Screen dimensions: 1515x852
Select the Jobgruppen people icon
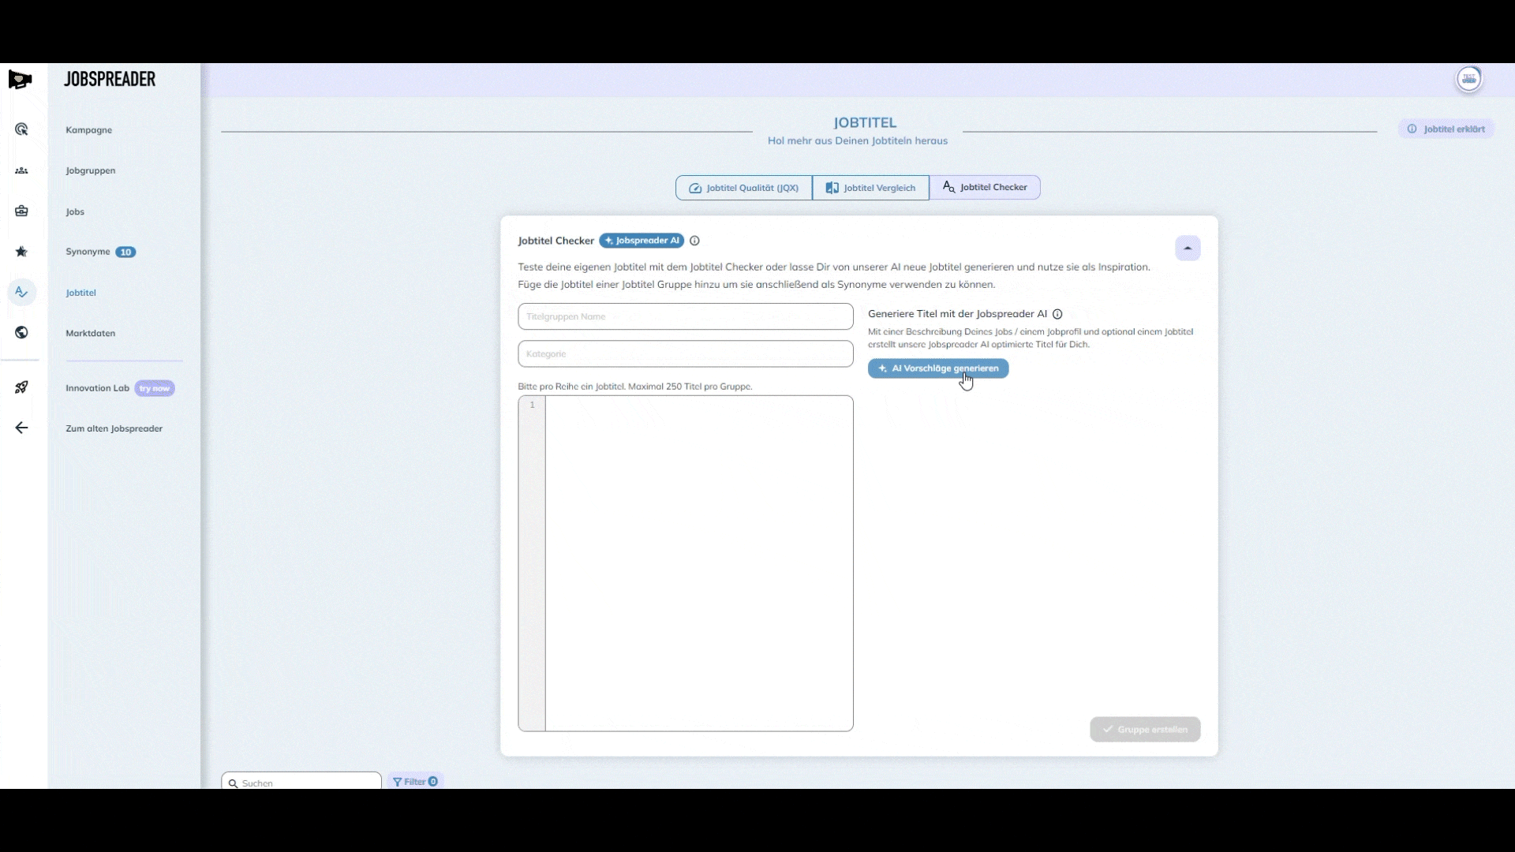(21, 170)
